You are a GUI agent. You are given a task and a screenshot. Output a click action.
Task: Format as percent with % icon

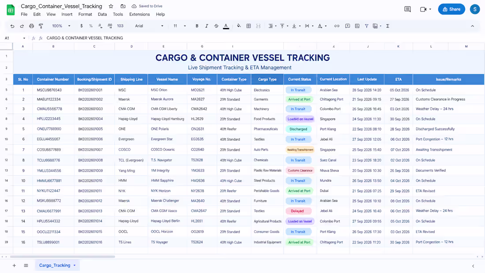pos(91,26)
